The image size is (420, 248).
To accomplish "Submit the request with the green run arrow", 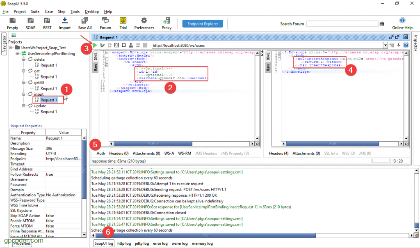I will click(94, 45).
